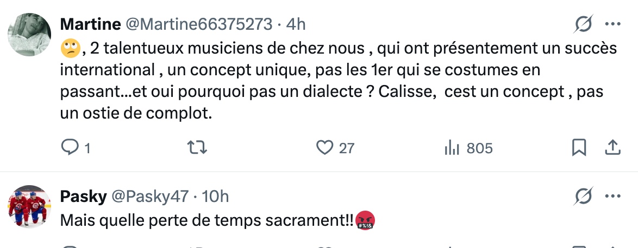This screenshot has width=638, height=248.
Task: Open Pasky's tweet "Mais quelle perte de temps"
Action: pyautogui.click(x=207, y=220)
